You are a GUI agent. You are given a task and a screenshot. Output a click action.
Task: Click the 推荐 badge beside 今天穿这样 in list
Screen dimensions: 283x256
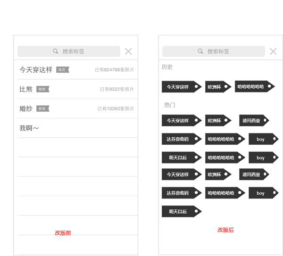pos(62,70)
